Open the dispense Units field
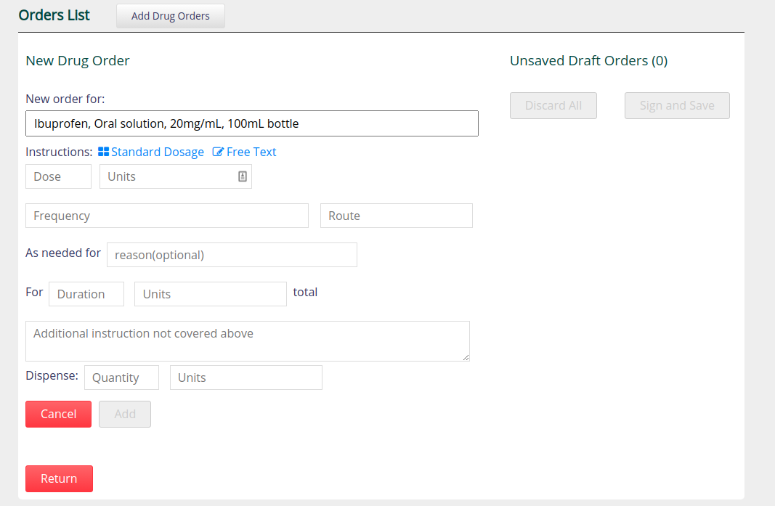Screen dimensions: 775x506 point(246,378)
